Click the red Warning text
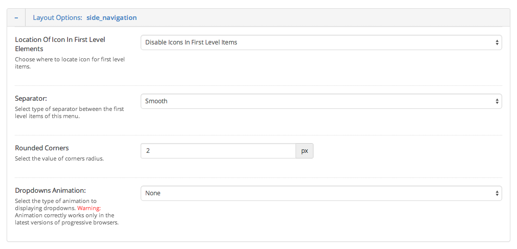 click(89, 208)
